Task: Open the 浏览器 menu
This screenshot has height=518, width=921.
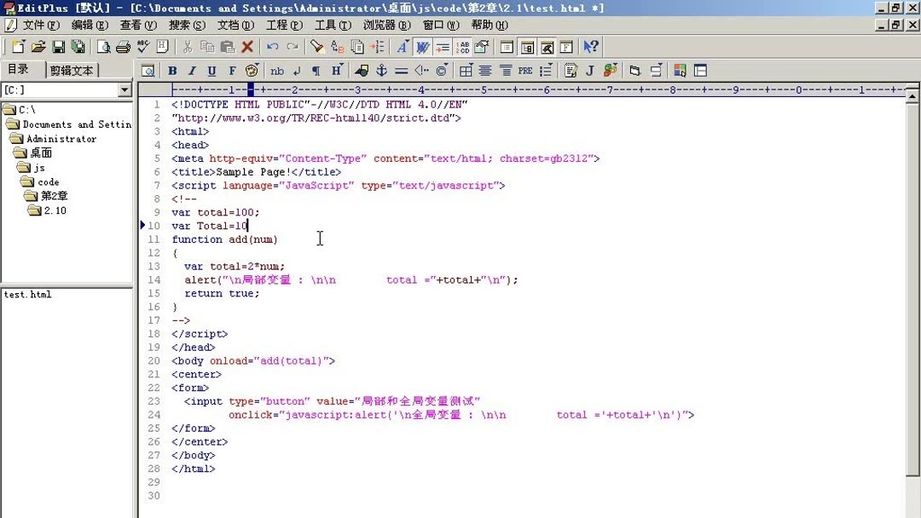Action: tap(384, 25)
